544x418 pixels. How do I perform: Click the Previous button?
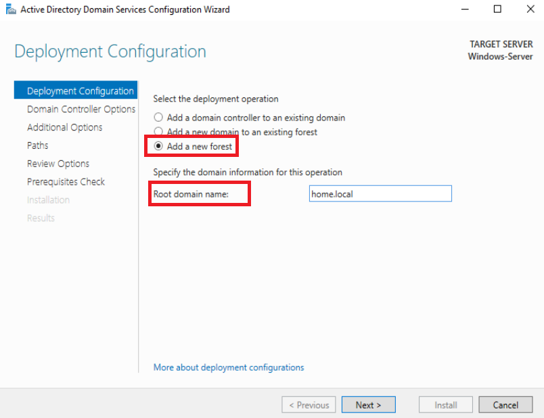coord(309,405)
